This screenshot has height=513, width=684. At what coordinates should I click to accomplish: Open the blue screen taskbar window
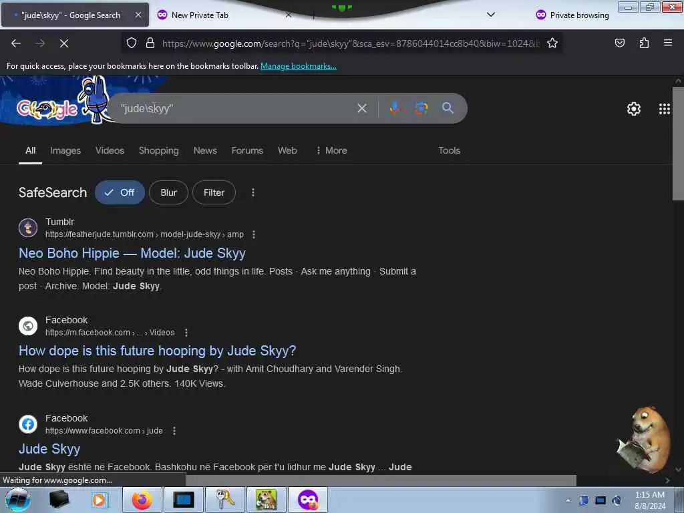(x=183, y=500)
